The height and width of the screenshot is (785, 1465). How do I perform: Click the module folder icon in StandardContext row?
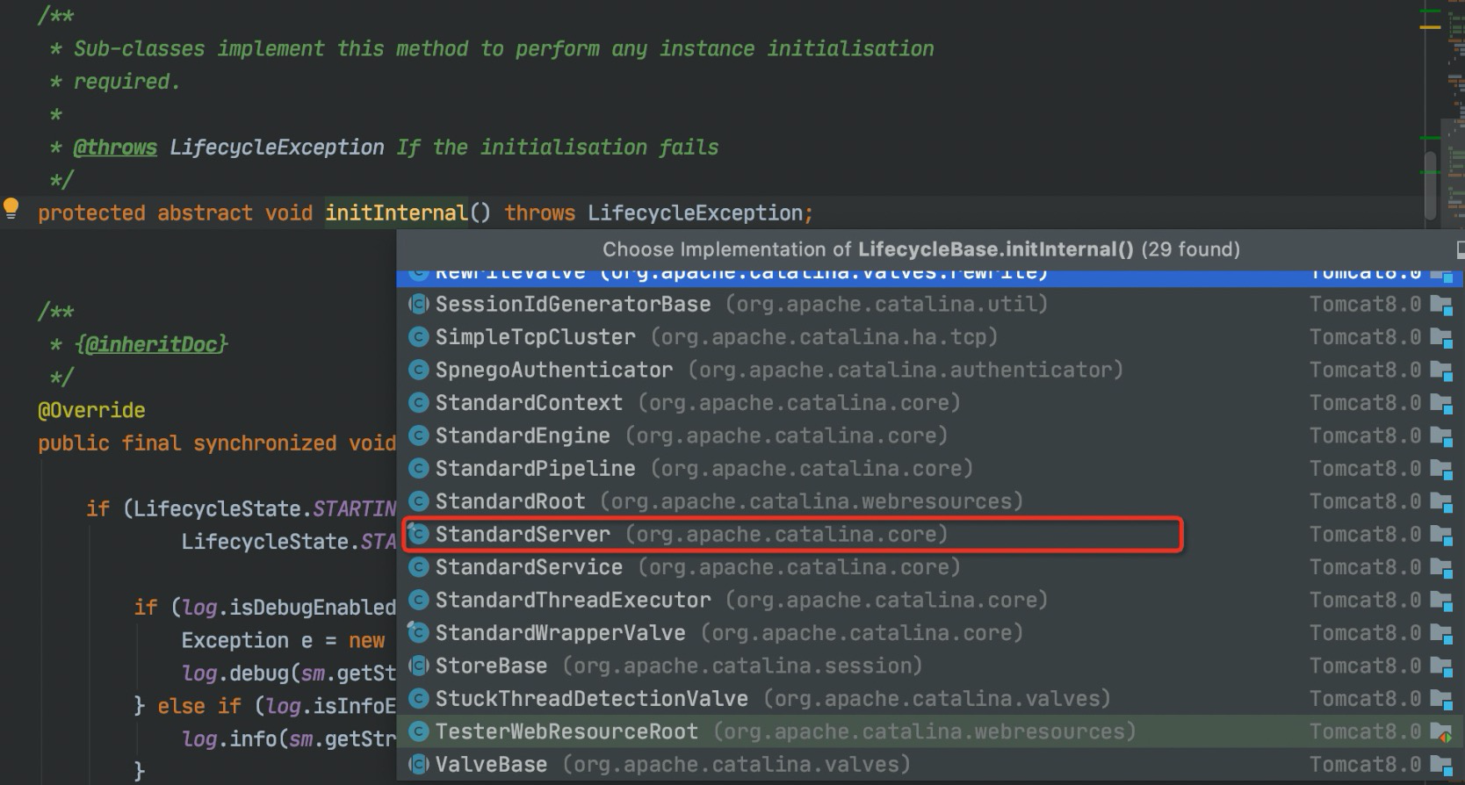[1441, 404]
